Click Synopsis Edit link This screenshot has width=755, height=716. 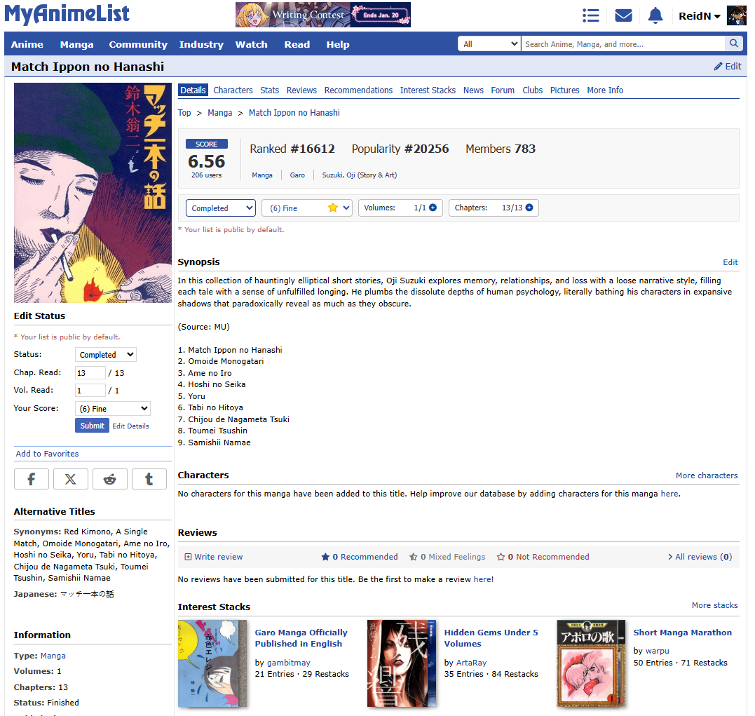pyautogui.click(x=730, y=262)
